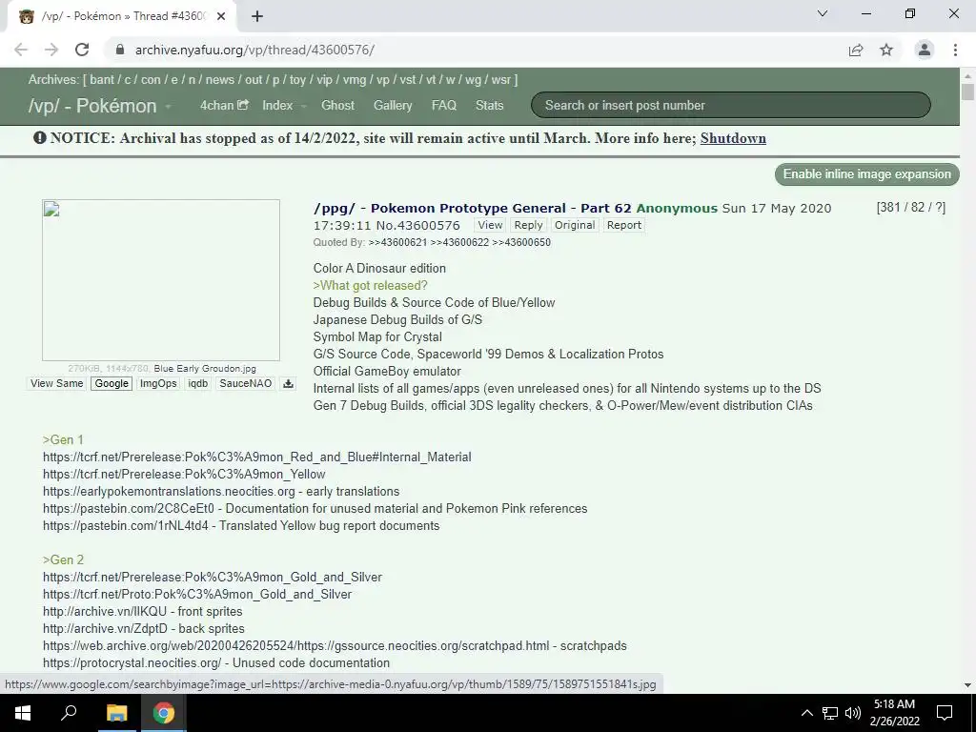Open the /vp/ - Pokémon board title link
976x732 pixels.
(x=92, y=106)
